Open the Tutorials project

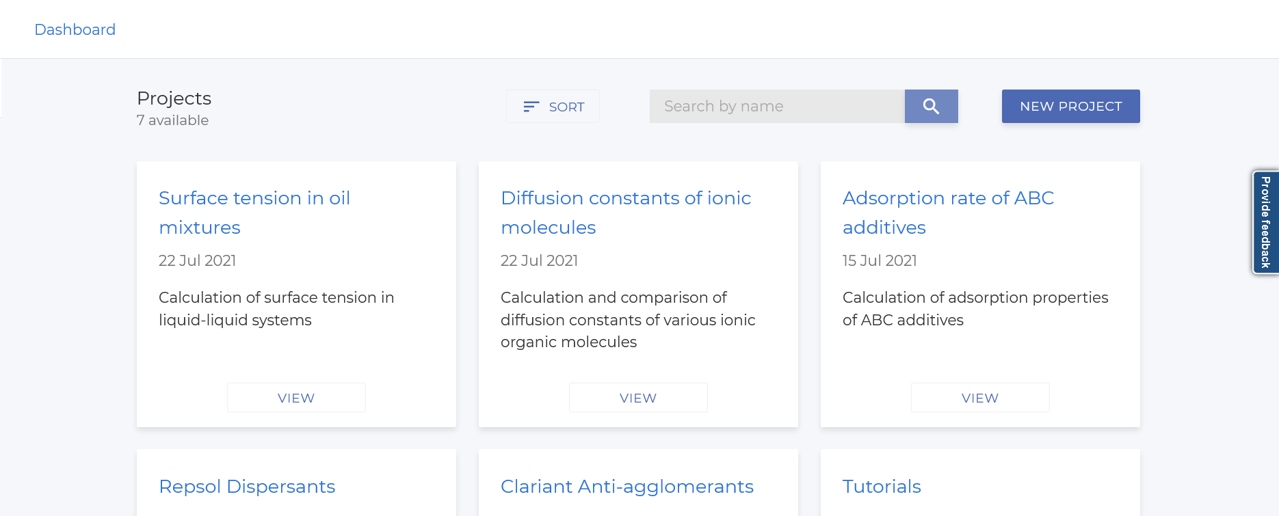click(882, 486)
